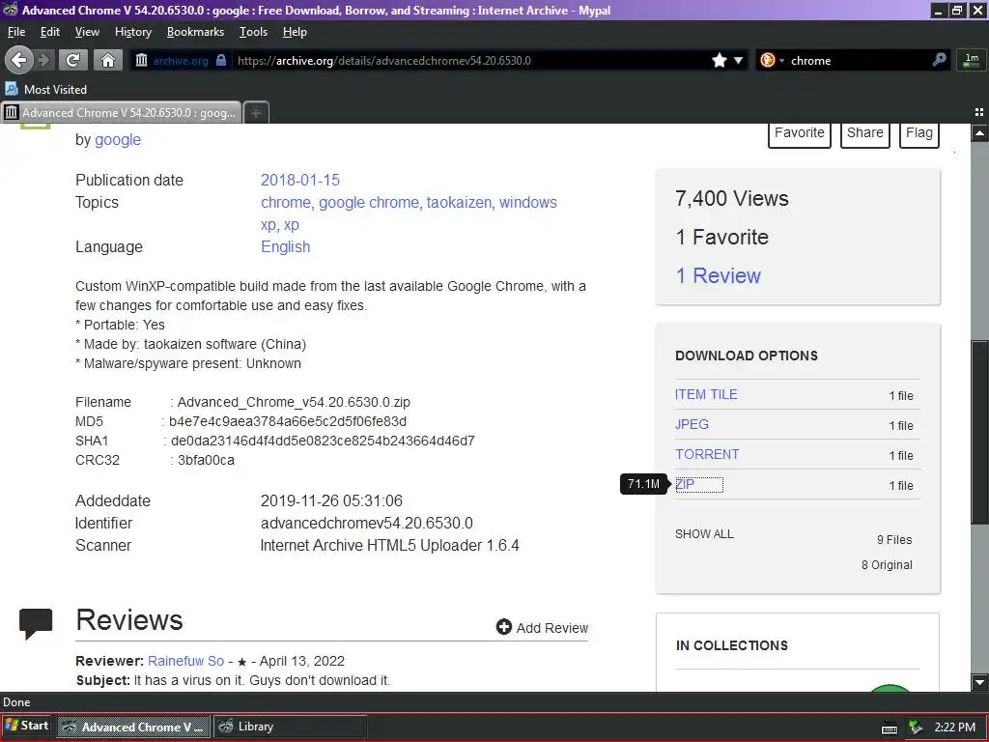Open the History menu
989x742 pixels.
133,32
